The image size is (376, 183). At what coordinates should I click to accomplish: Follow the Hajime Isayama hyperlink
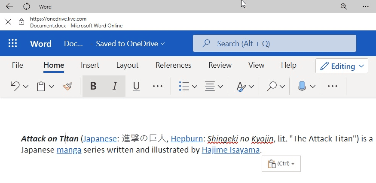[x=231, y=150]
